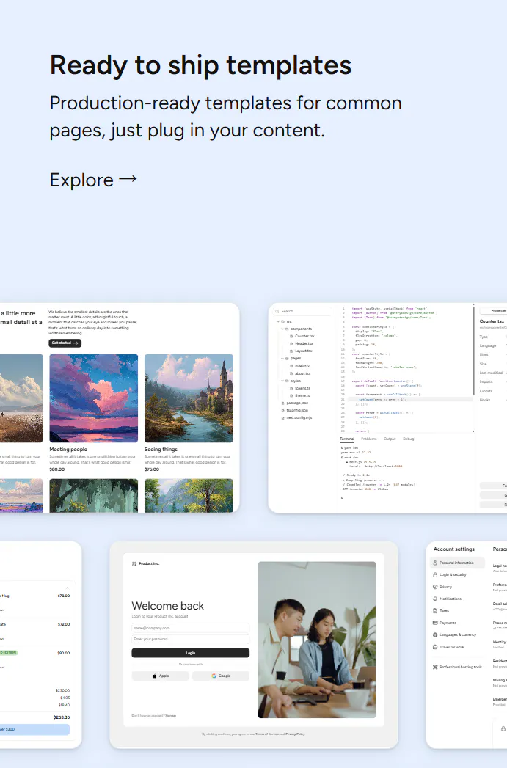Click the Notifications bell icon
Image resolution: width=507 pixels, height=768 pixels.
(435, 599)
